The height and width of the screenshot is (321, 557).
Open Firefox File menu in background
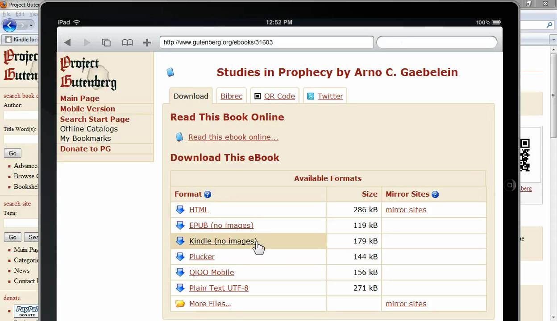tap(6, 14)
